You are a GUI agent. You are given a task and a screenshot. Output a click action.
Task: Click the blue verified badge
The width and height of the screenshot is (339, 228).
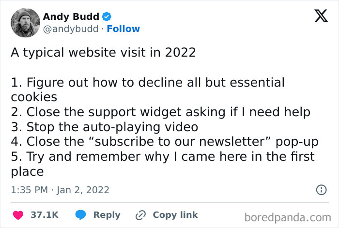click(107, 16)
